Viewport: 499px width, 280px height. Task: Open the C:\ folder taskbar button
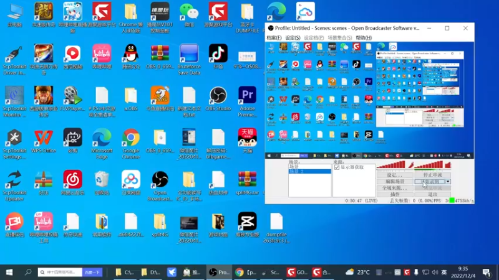tap(125, 272)
